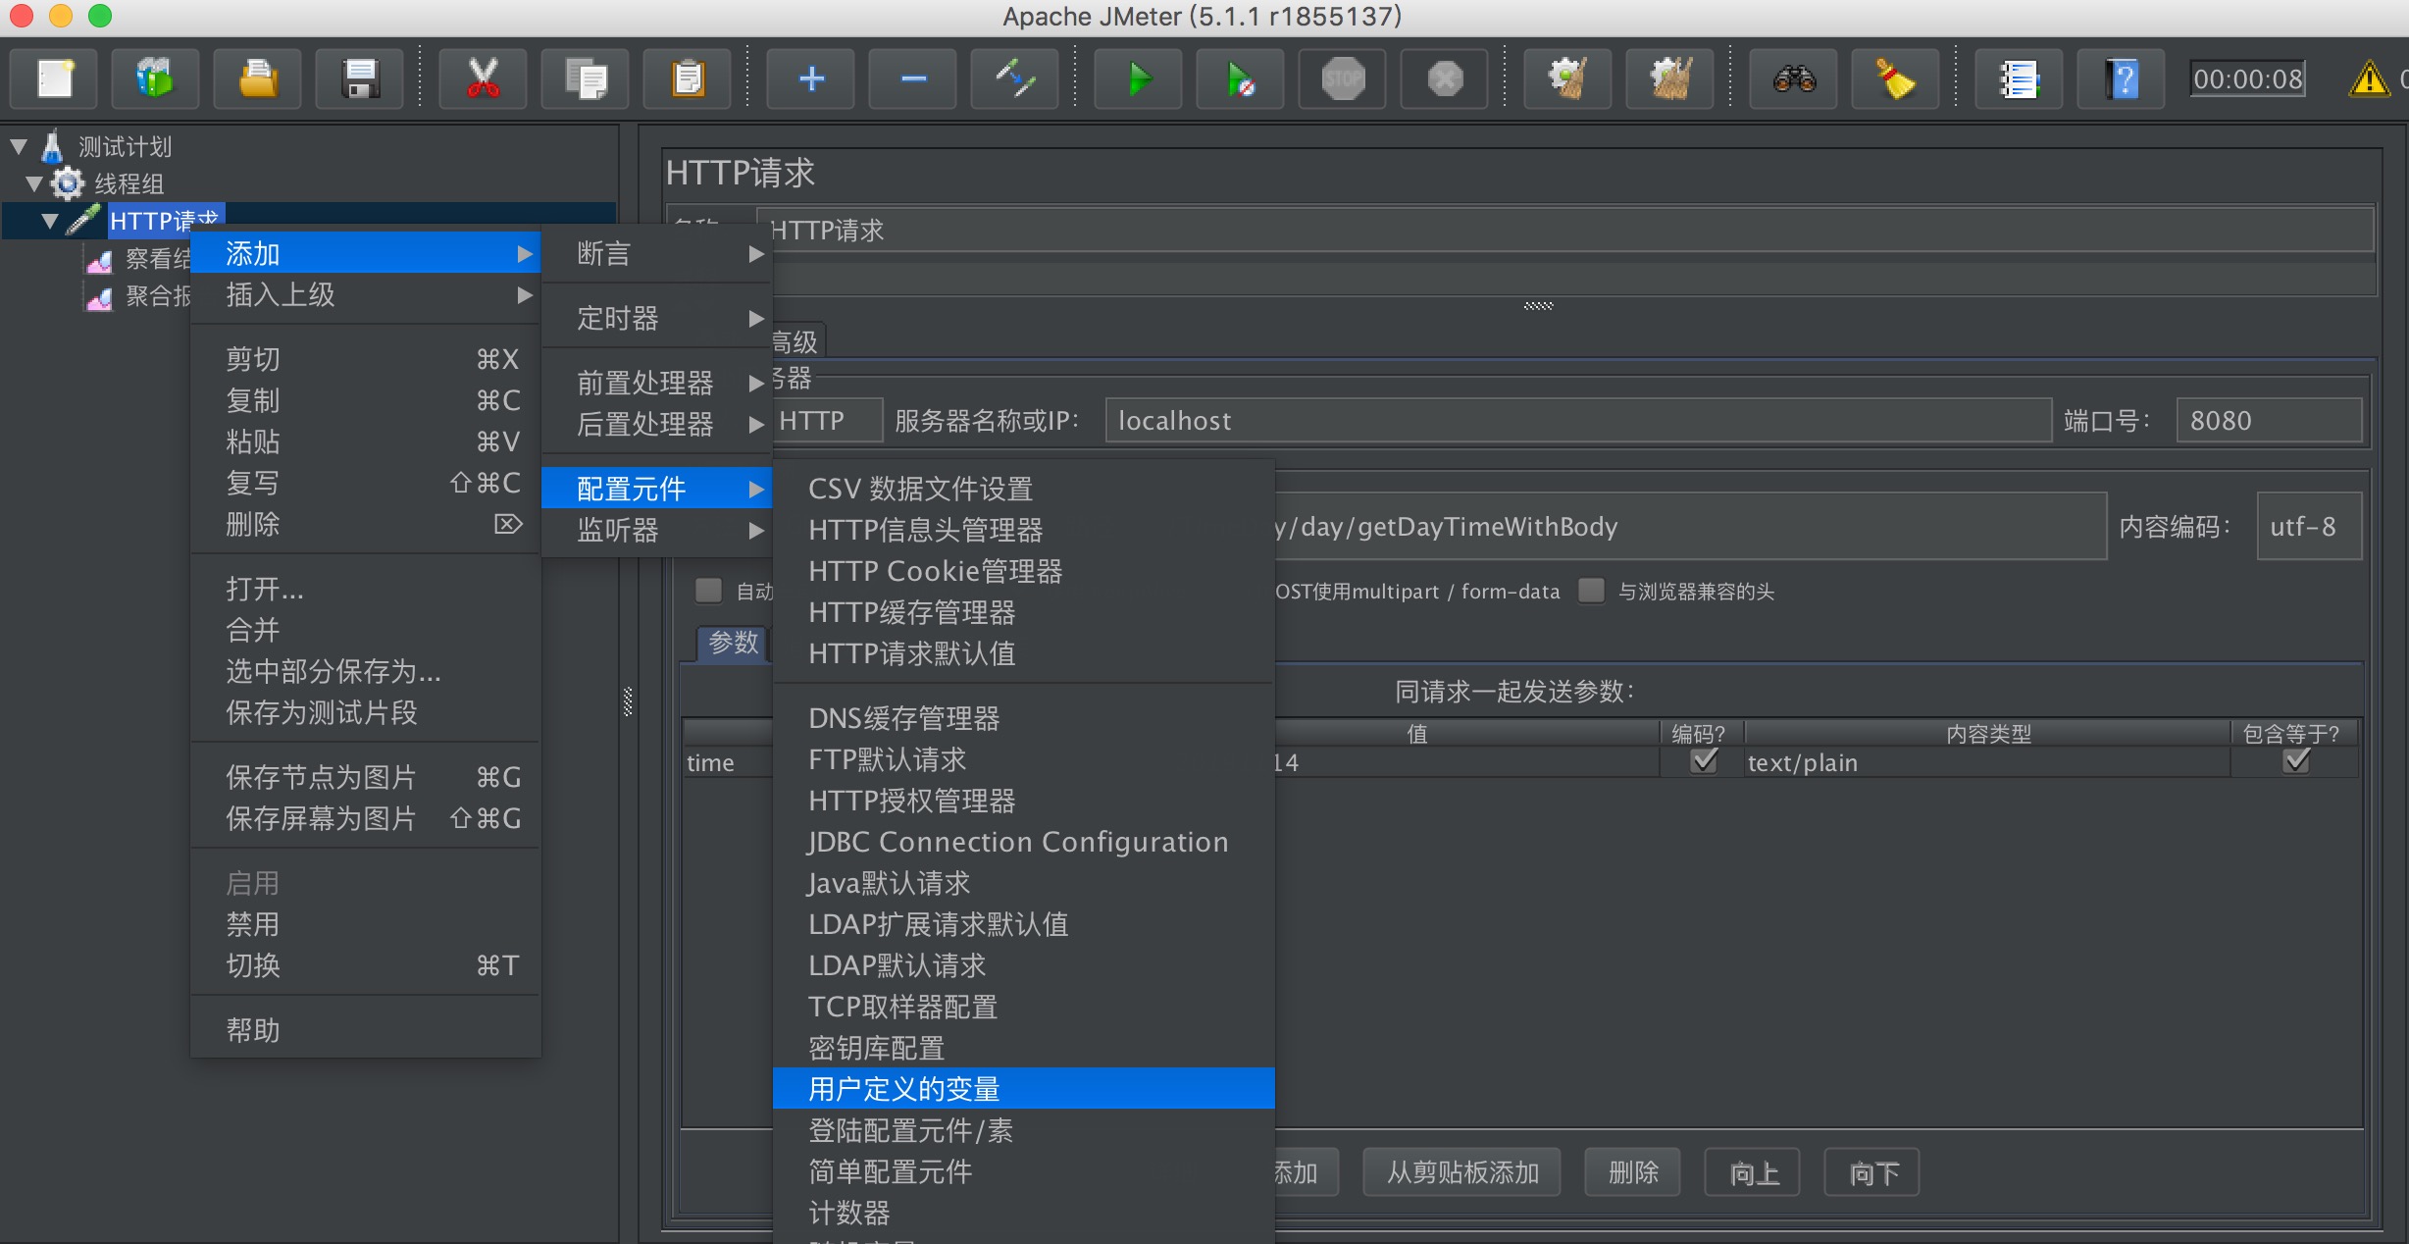
Task: Click the Open file folder icon
Action: (258, 78)
